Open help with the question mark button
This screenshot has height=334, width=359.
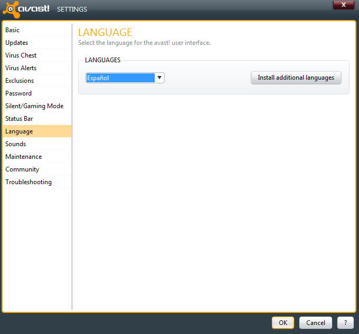345,322
